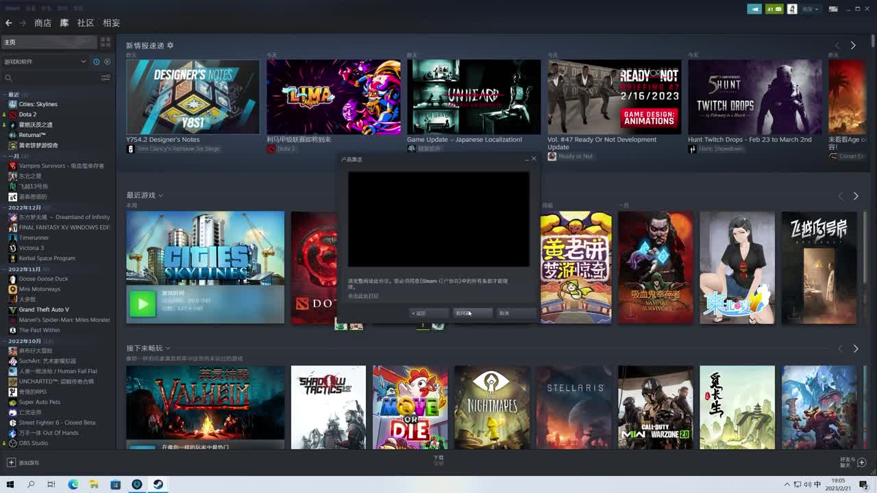877x493 pixels.
Task: Open the 社区 community tab
Action: coord(86,23)
